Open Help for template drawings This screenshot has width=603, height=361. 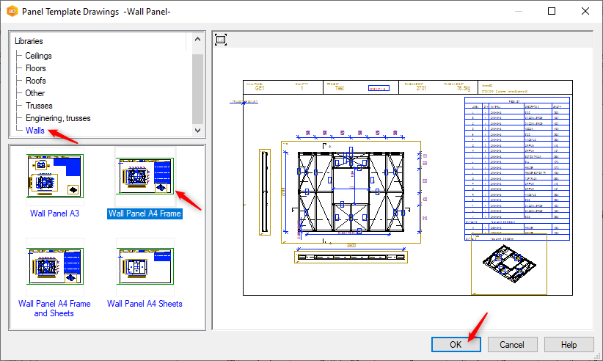click(569, 344)
